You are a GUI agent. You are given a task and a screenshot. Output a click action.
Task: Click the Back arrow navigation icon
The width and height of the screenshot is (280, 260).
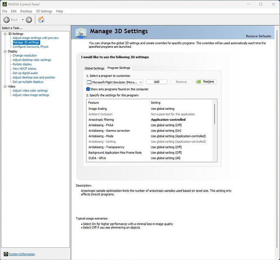coord(6,19)
